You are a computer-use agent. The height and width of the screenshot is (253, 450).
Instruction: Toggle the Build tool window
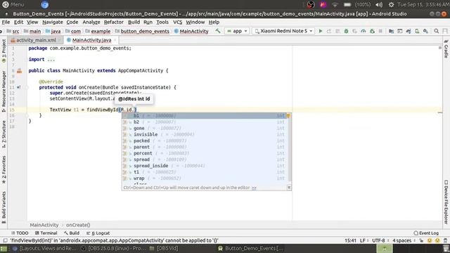click(x=72, y=233)
